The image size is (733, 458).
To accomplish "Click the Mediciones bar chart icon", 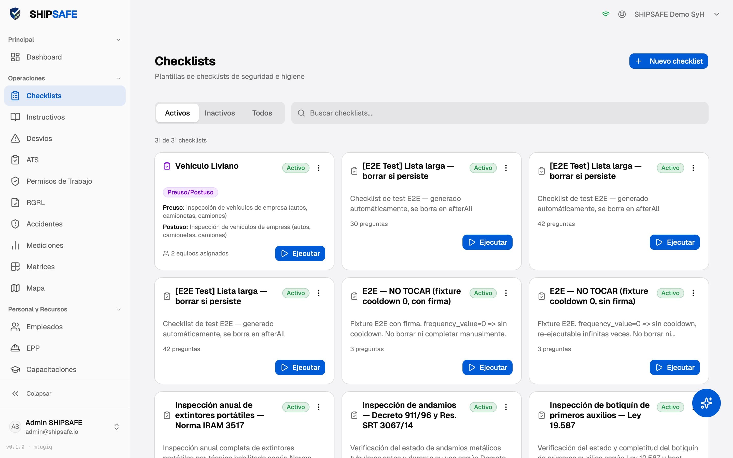I will point(15,245).
